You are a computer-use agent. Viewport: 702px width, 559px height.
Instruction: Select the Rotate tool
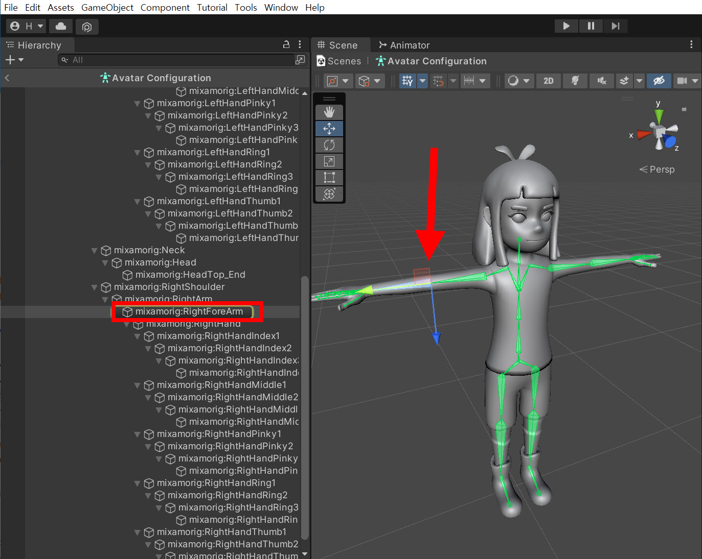pyautogui.click(x=329, y=145)
